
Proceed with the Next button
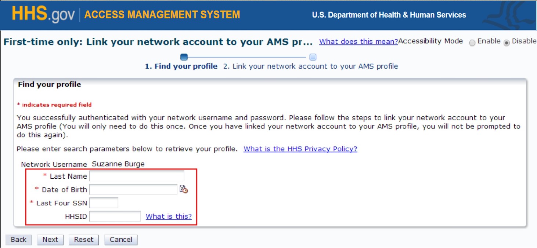coord(50,240)
